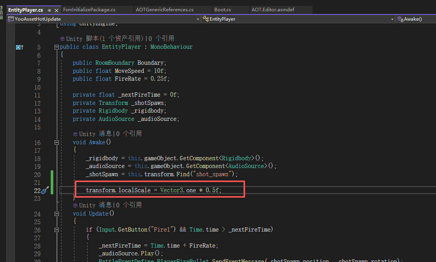Click the Awake method name on line 16
The image size is (436, 262).
97,142
